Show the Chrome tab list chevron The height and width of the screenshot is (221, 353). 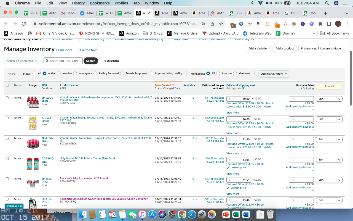click(347, 13)
